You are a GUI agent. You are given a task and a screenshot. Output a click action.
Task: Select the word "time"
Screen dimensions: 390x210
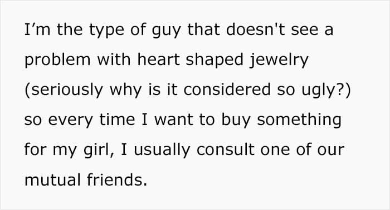click(117, 119)
